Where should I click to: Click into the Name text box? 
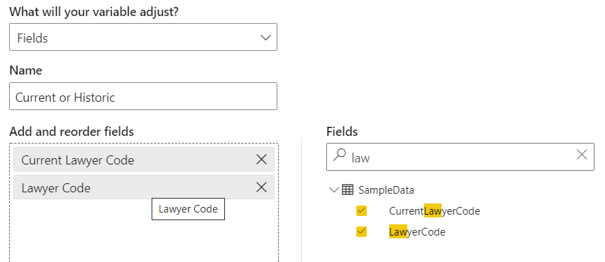point(143,96)
